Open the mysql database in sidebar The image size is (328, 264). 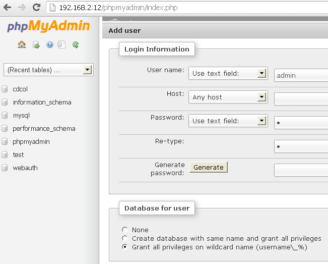[x=21, y=116]
